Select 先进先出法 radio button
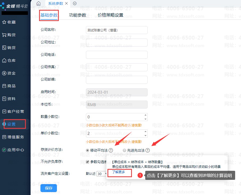 [124, 150]
